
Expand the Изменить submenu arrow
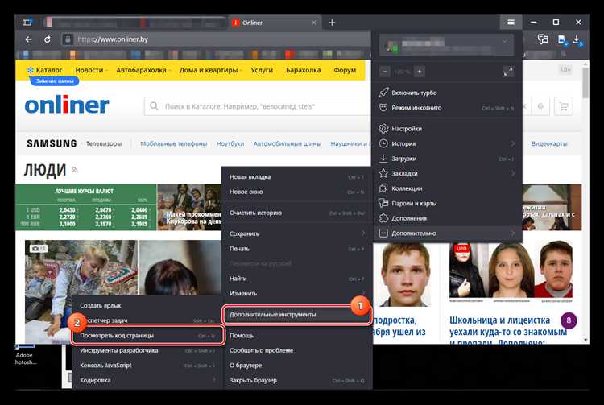tap(363, 293)
